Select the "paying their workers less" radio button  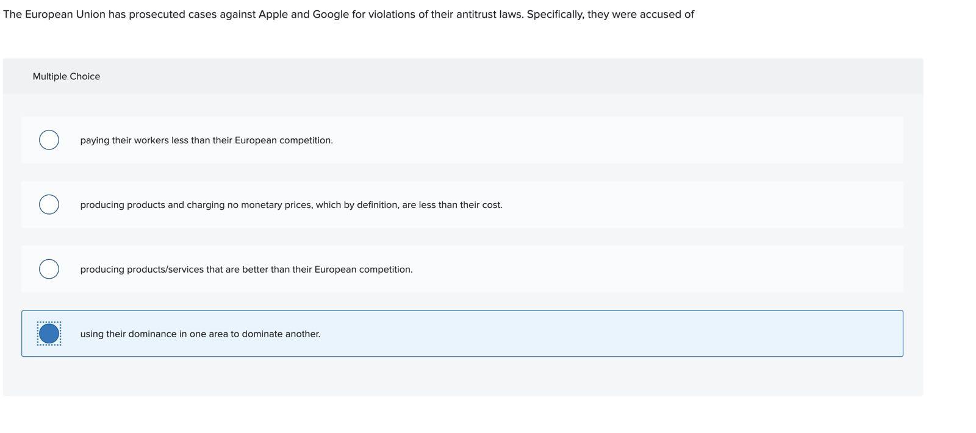click(x=49, y=140)
